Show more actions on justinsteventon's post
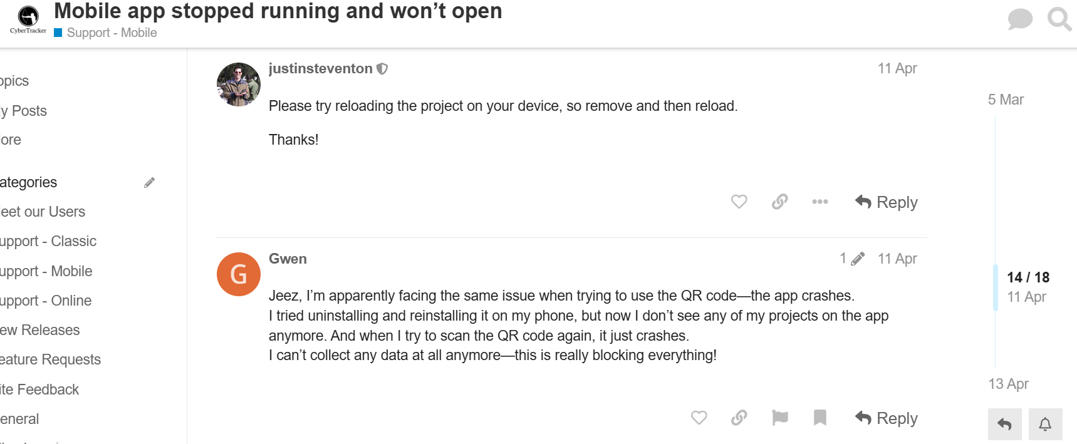Viewport: 1077px width, 444px height. point(819,202)
